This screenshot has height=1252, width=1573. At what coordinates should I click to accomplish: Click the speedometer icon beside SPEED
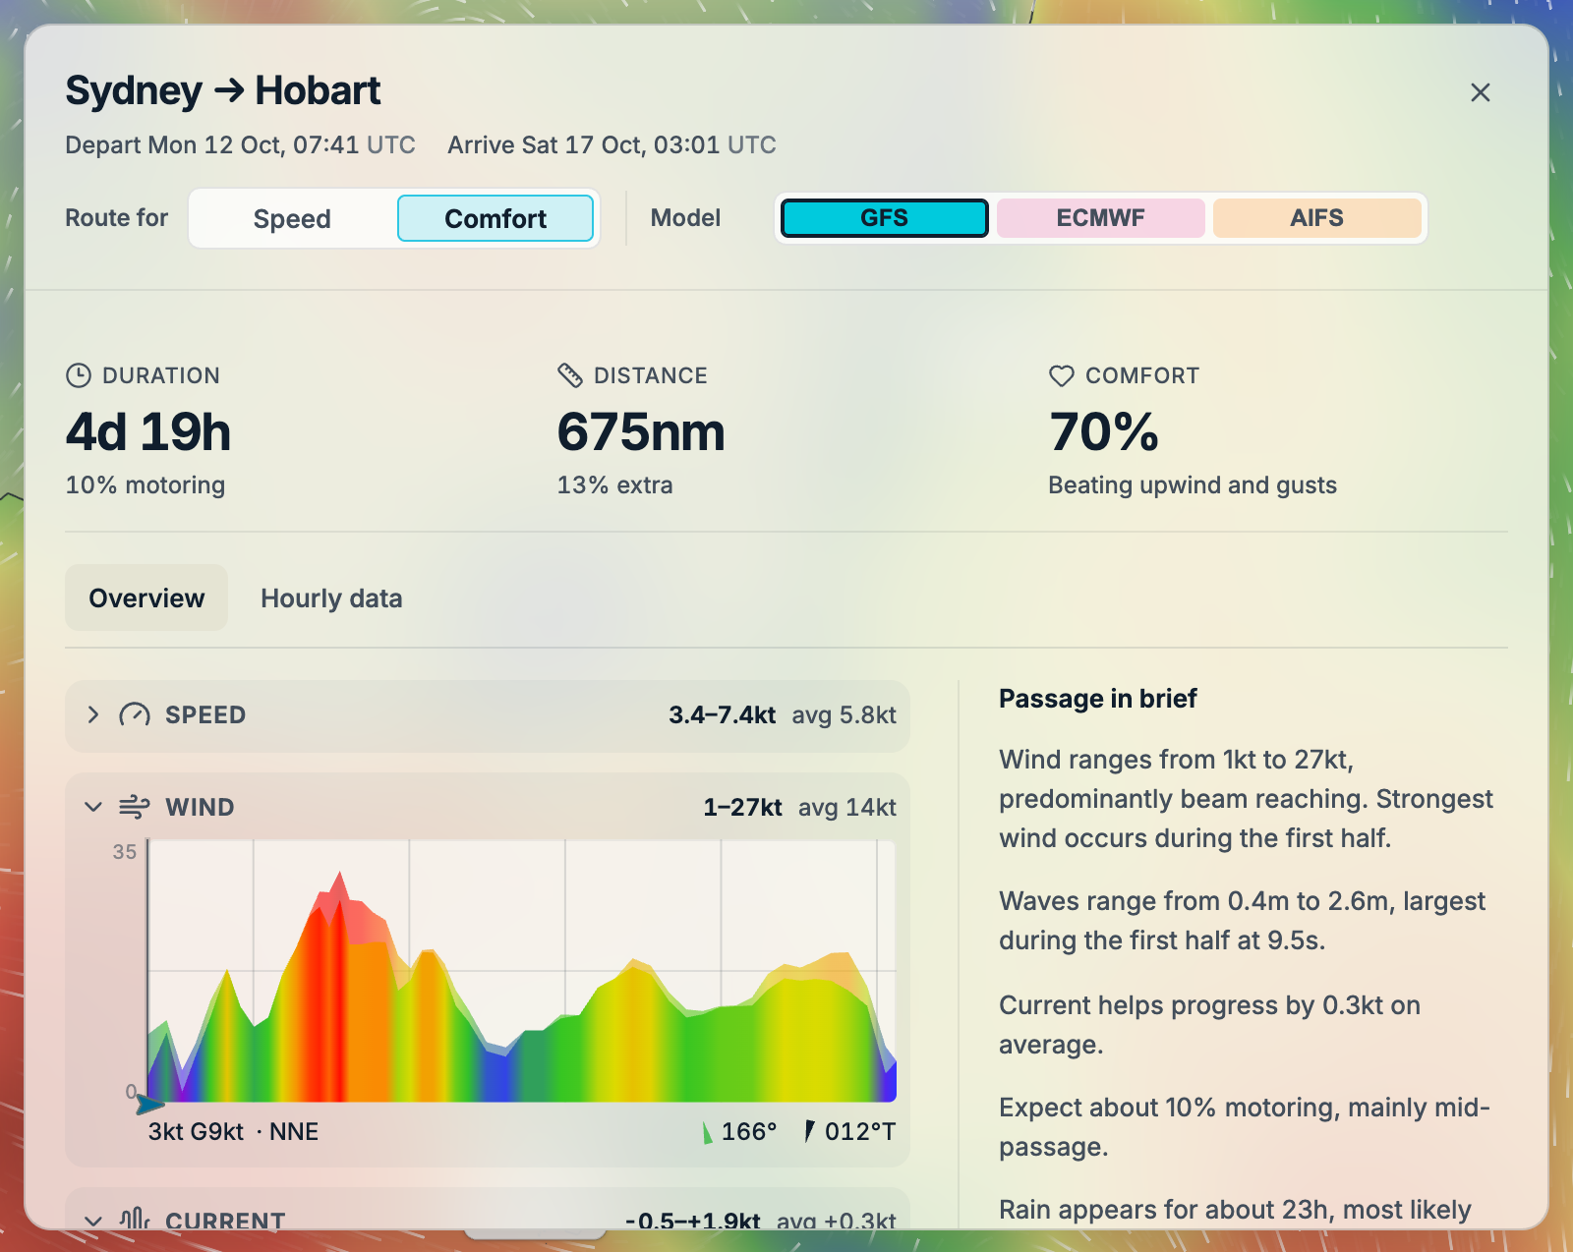tap(135, 714)
